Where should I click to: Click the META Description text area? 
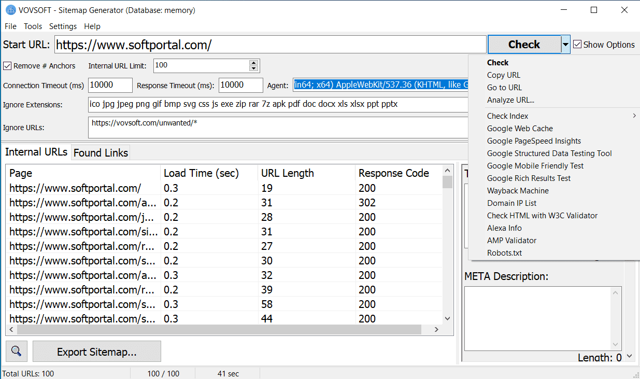[538, 319]
